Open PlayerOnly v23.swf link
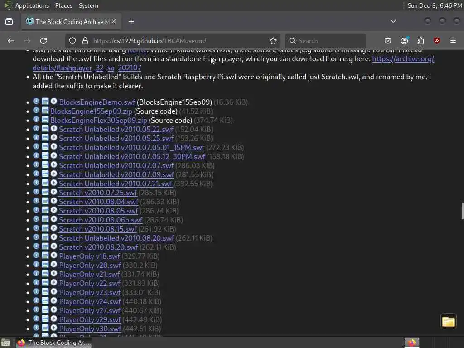Screen dimensions: 464x348 (x=90, y=292)
